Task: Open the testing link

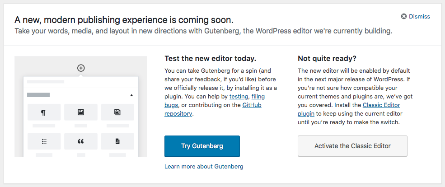Action: [239, 97]
